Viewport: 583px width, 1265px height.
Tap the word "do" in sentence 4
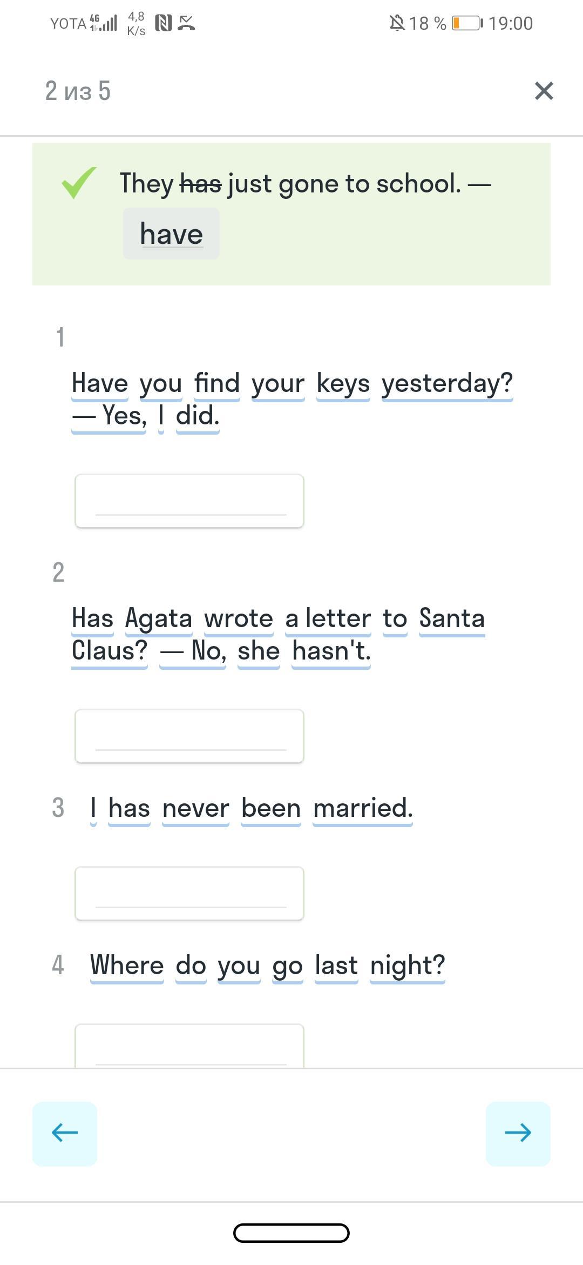coord(191,966)
